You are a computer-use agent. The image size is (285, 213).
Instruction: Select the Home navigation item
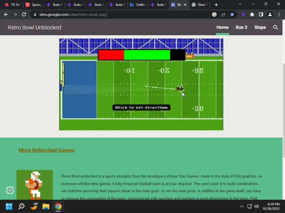pos(222,27)
